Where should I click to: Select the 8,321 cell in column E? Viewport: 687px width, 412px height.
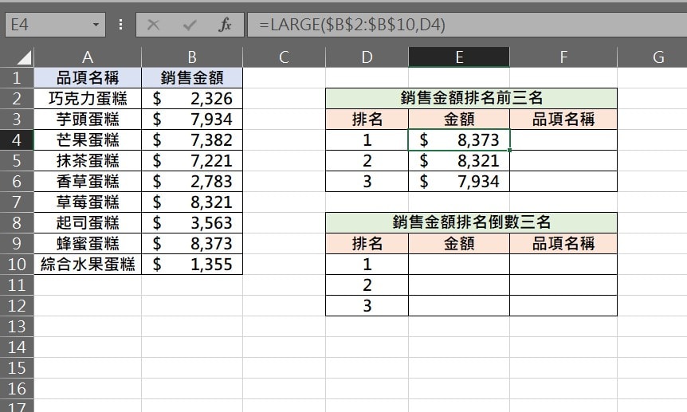click(x=459, y=161)
